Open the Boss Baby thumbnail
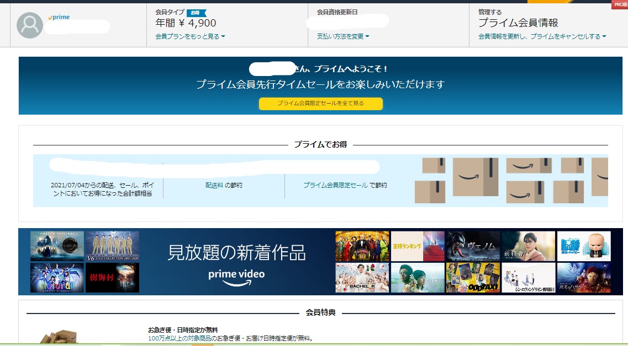 [x=584, y=246]
